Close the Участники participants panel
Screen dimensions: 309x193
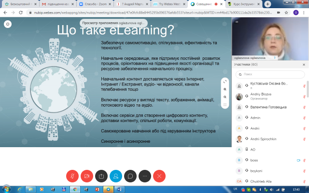(304, 65)
